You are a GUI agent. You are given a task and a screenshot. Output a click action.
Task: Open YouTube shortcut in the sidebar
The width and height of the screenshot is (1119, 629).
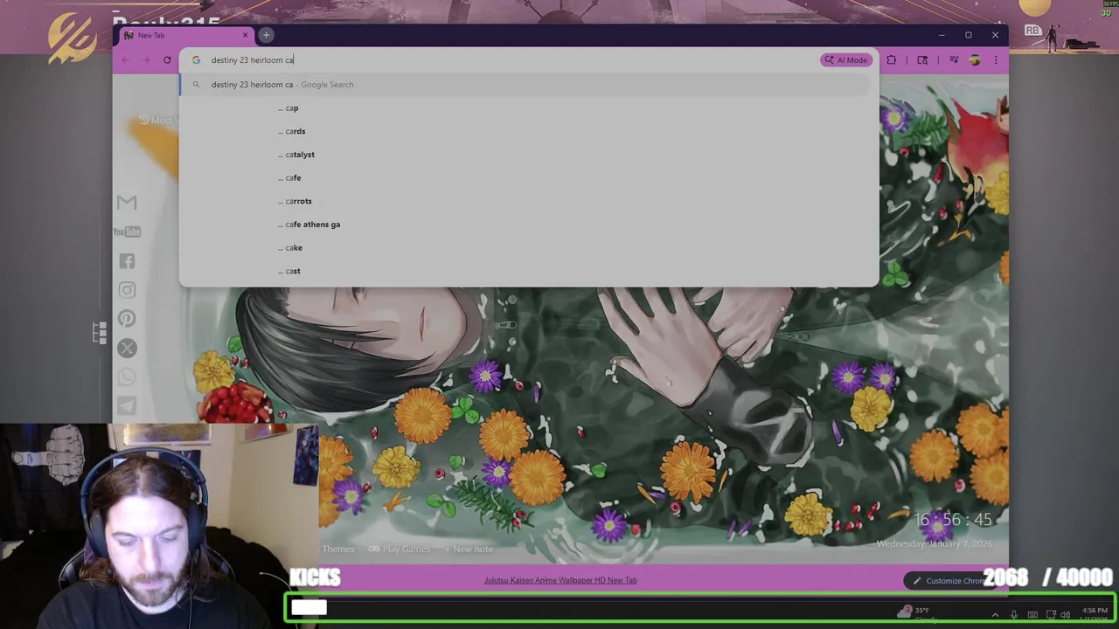tap(127, 232)
